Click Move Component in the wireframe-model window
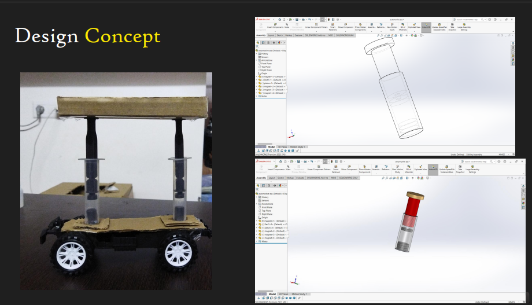Screen dimensions: 532x305 [x=346, y=26]
